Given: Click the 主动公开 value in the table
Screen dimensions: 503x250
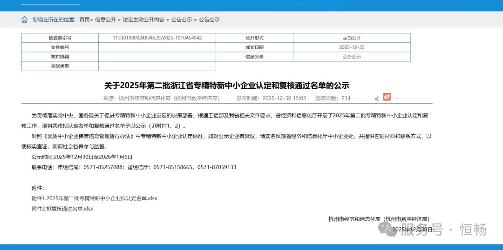Looking at the screenshot, I should (352, 38).
